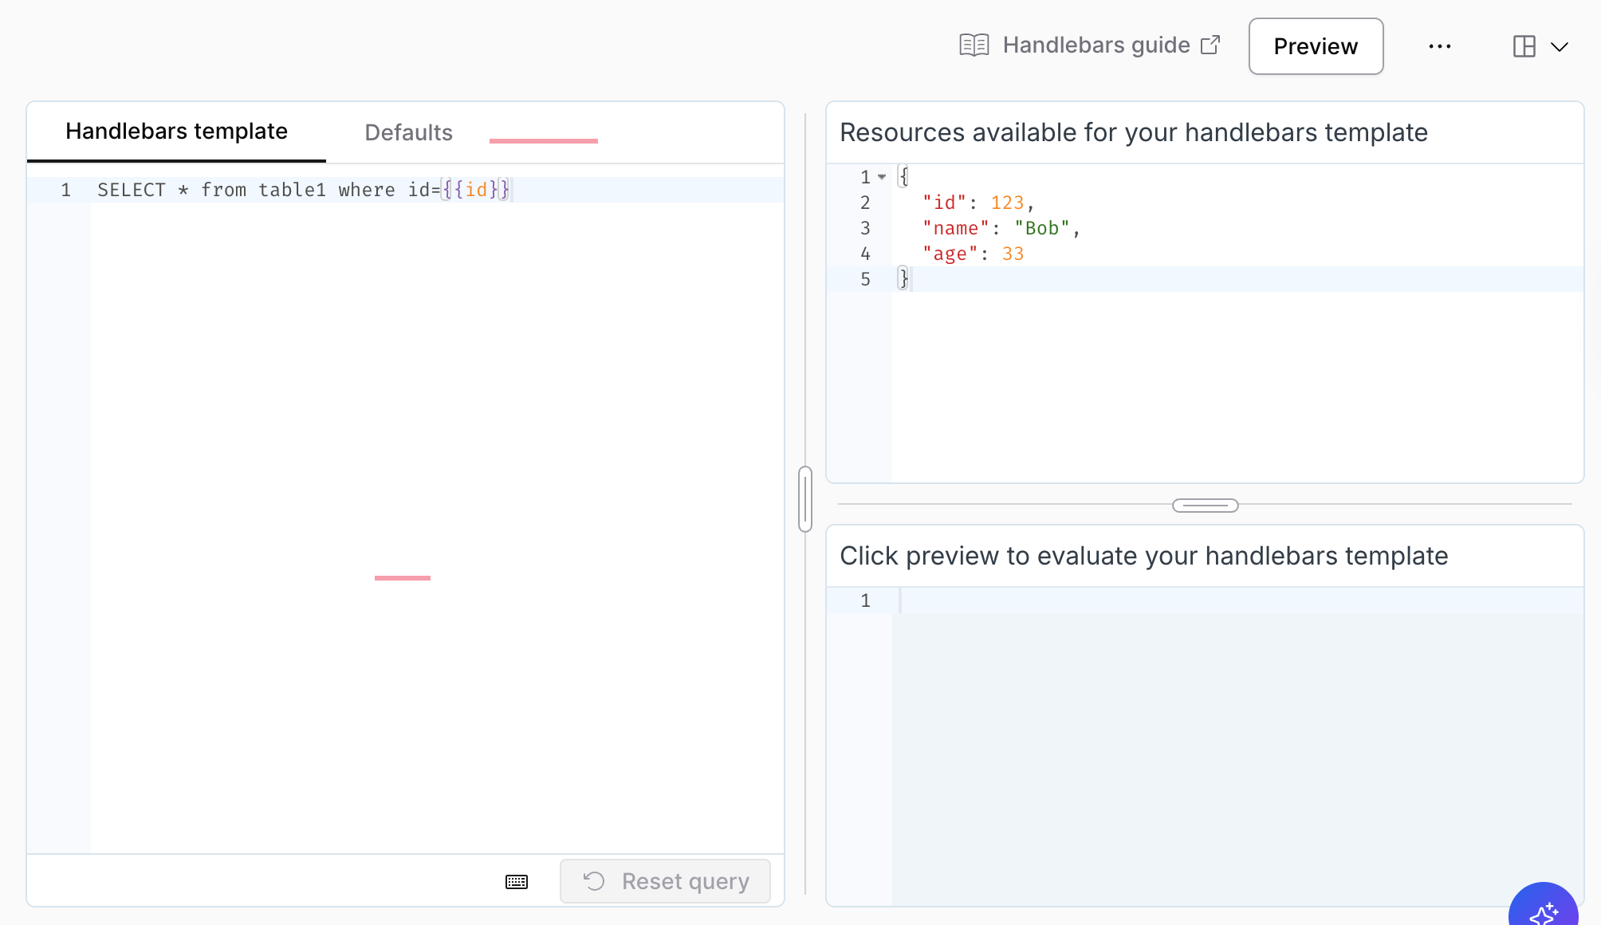
Task: Click the "id": 123 line in resources
Action: [978, 203]
